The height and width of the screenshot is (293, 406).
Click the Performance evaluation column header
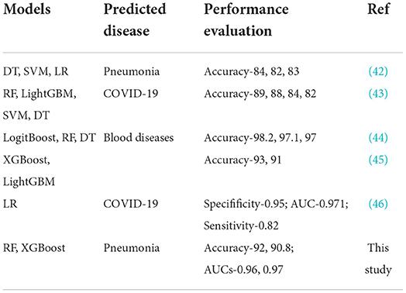(x=246, y=20)
